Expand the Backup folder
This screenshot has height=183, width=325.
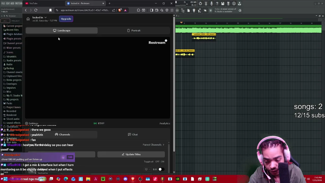coord(8,68)
